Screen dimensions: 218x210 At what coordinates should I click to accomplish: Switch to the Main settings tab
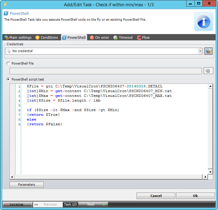click(x=18, y=38)
